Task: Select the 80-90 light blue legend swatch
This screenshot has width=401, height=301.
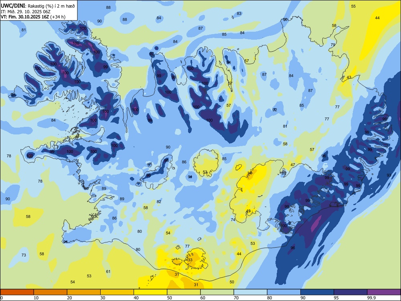Action: 284,292
